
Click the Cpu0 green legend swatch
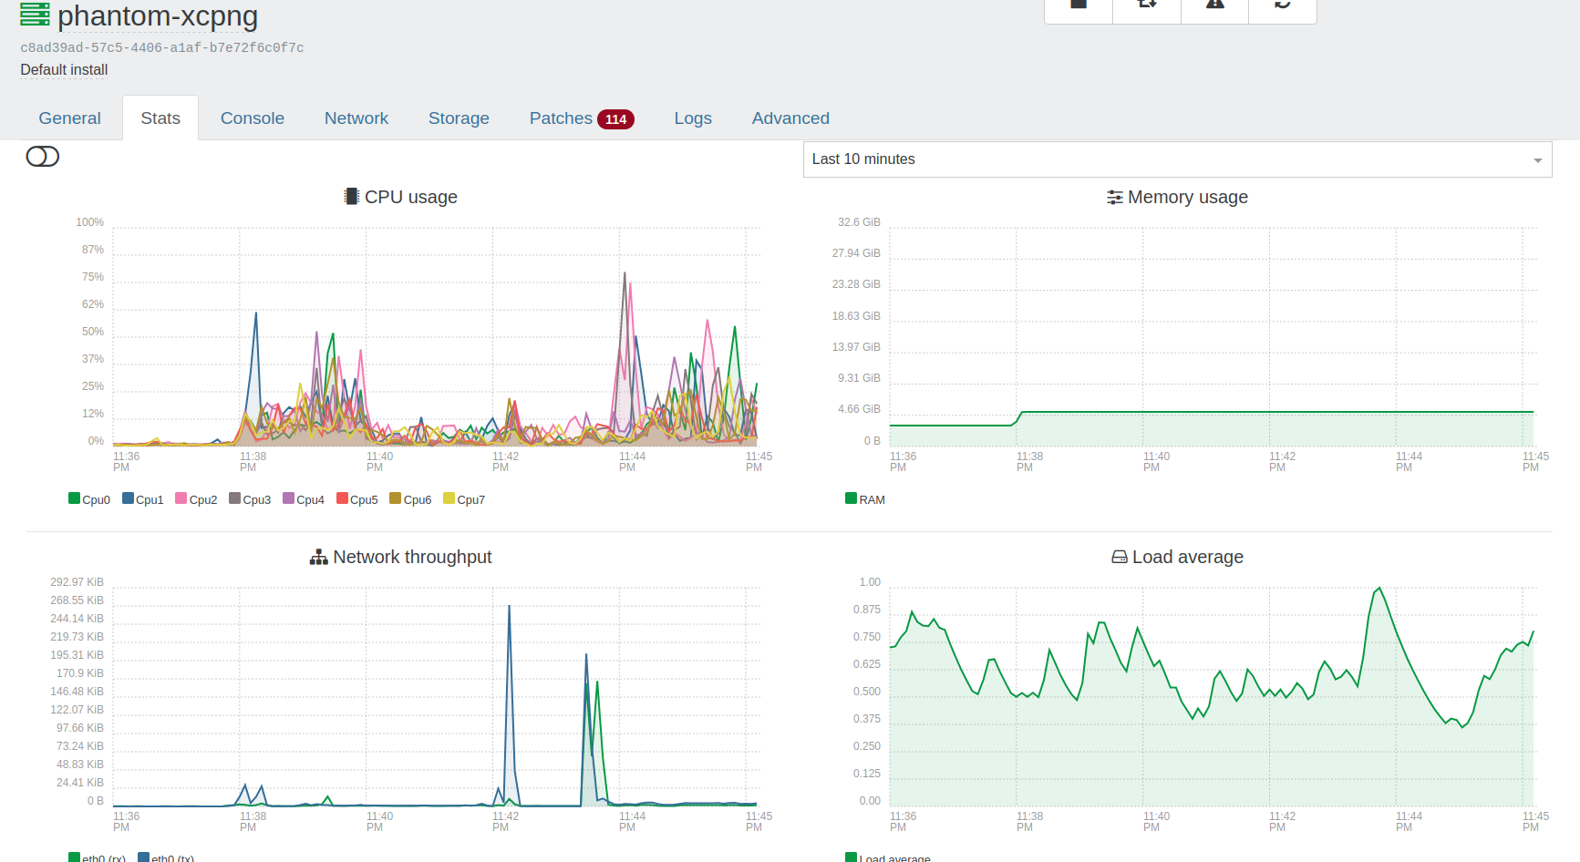point(74,498)
